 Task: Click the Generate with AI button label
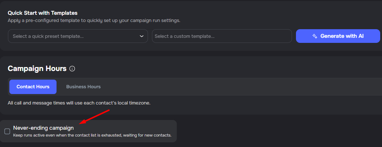[x=342, y=36]
